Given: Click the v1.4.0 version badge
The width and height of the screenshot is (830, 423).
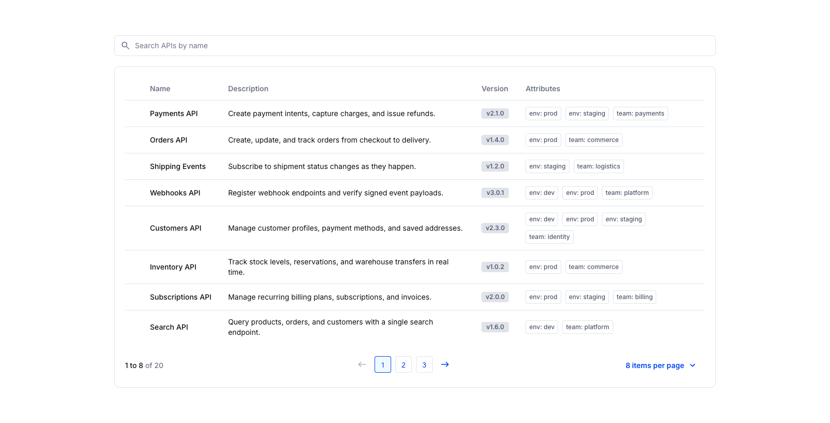Looking at the screenshot, I should (x=495, y=140).
